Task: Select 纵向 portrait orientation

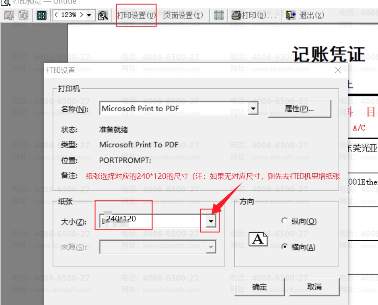Action: (285, 221)
